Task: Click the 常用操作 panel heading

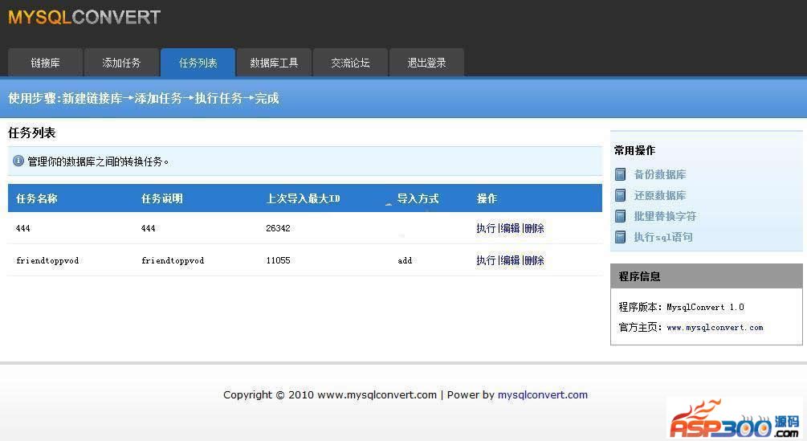Action: coord(634,150)
